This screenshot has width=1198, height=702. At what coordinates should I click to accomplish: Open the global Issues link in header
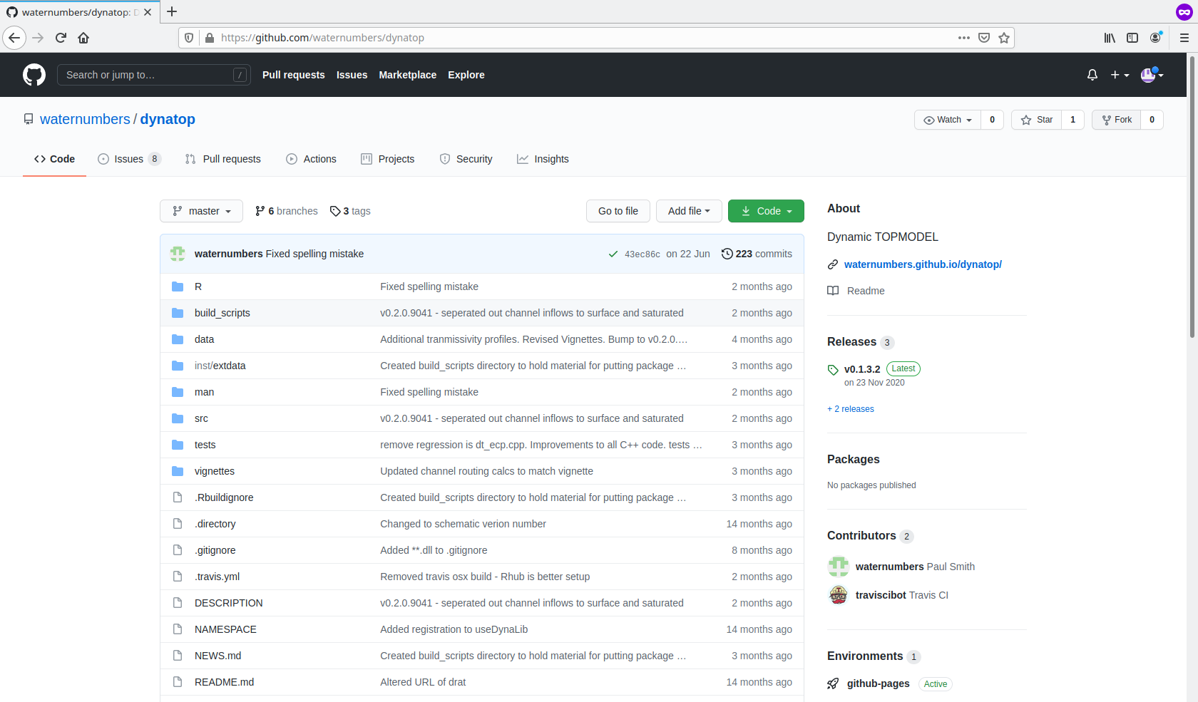coord(352,75)
